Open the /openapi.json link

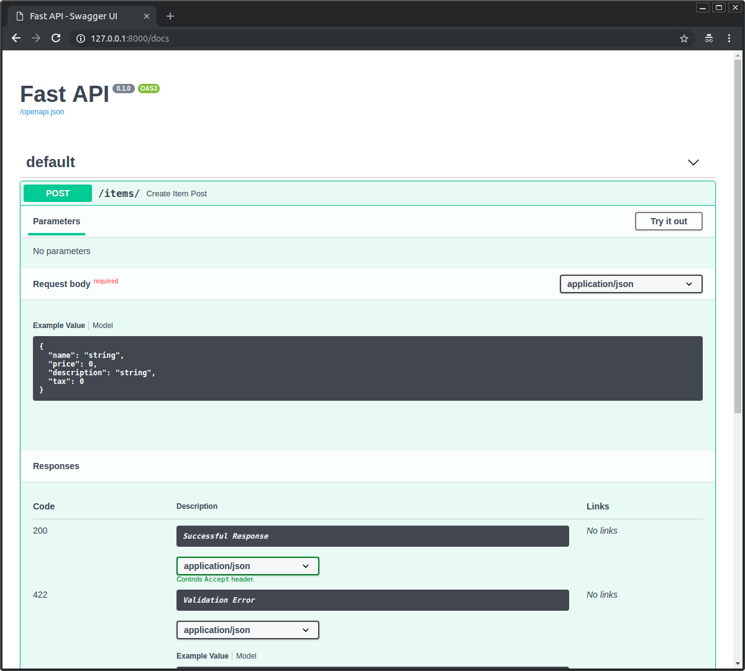(x=42, y=111)
